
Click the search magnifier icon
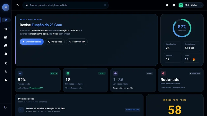coord(27,5)
